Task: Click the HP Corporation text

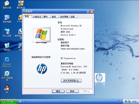Action: coord(68,58)
